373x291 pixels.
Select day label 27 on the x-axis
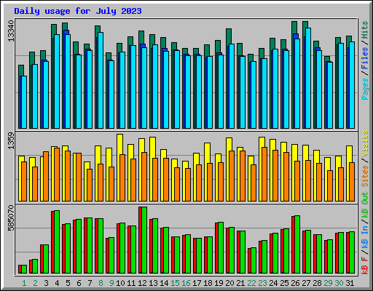click(x=306, y=283)
